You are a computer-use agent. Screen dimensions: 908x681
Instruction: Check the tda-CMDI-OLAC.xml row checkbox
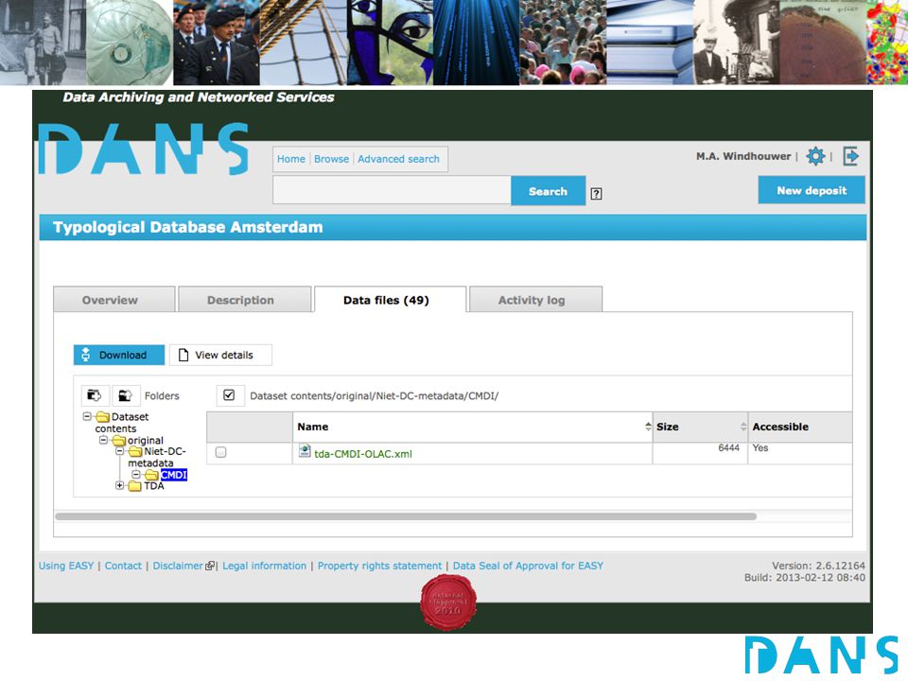pos(220,452)
